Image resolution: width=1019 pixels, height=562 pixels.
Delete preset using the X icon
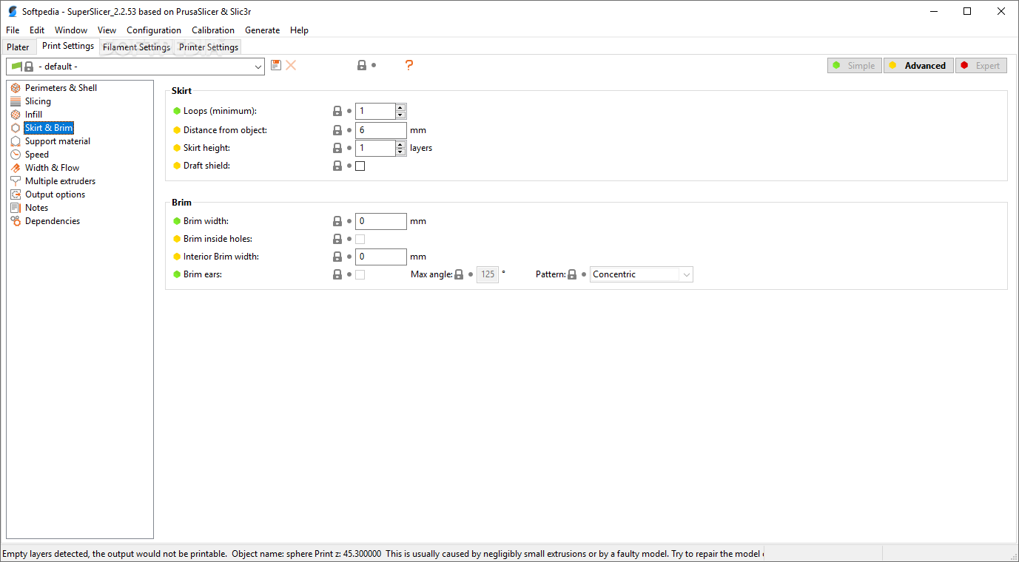pyautogui.click(x=291, y=65)
